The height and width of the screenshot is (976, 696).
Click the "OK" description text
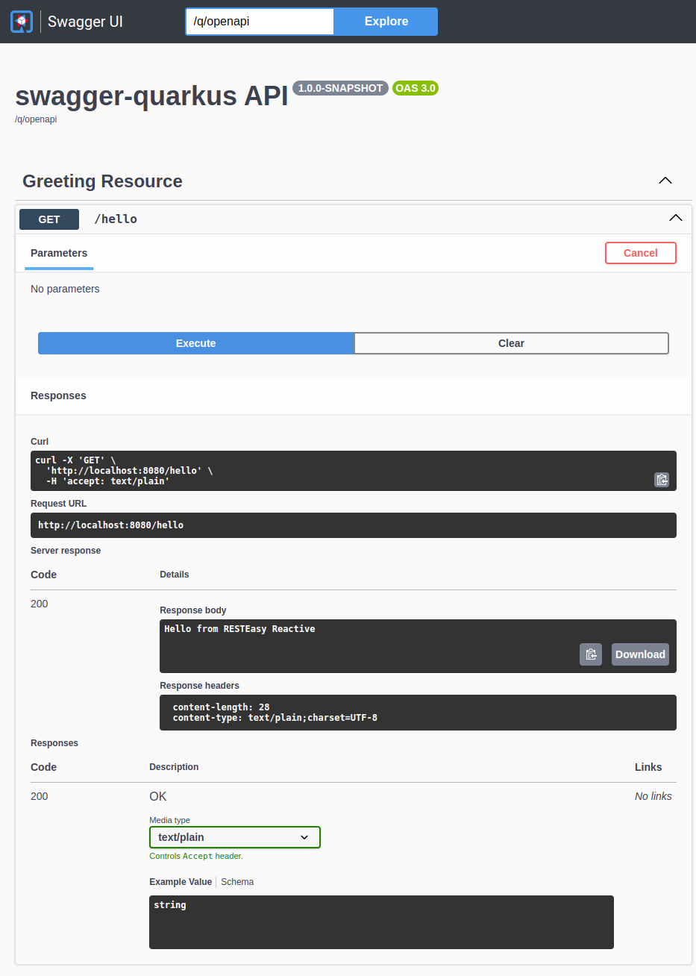pos(158,796)
